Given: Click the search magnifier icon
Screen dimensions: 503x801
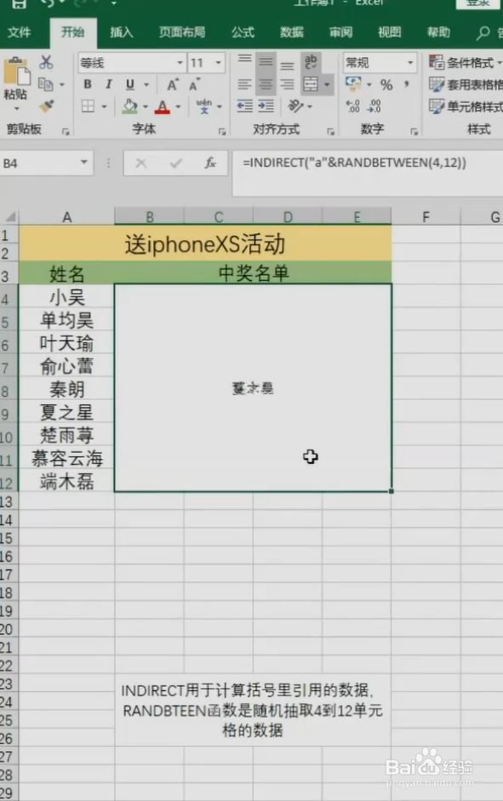Looking at the screenshot, I should tap(483, 33).
